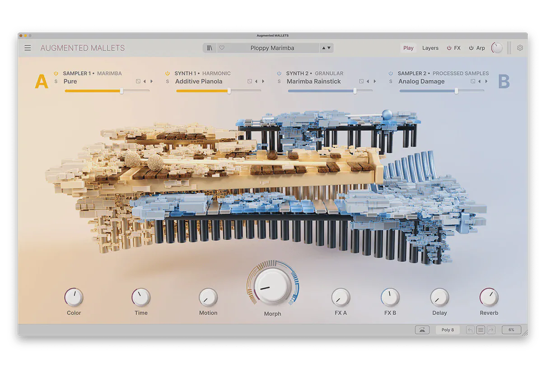Screen dimensions: 546x380
Task: Randomize Sampler 1 with the dice icon
Action: pos(138,82)
